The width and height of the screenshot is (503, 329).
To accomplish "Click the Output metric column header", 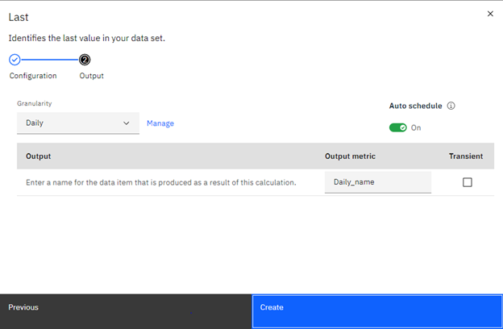I will coord(350,156).
